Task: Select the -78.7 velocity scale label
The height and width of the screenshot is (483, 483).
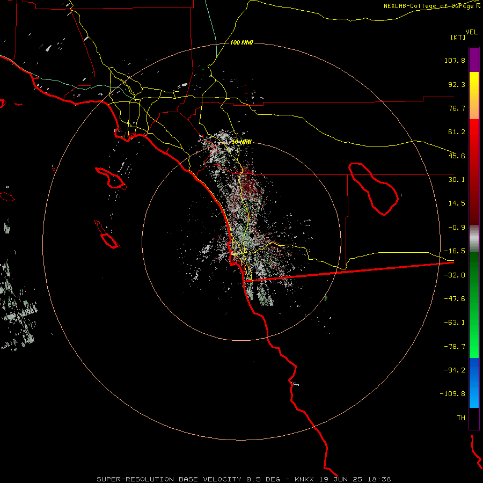Action: point(455,347)
